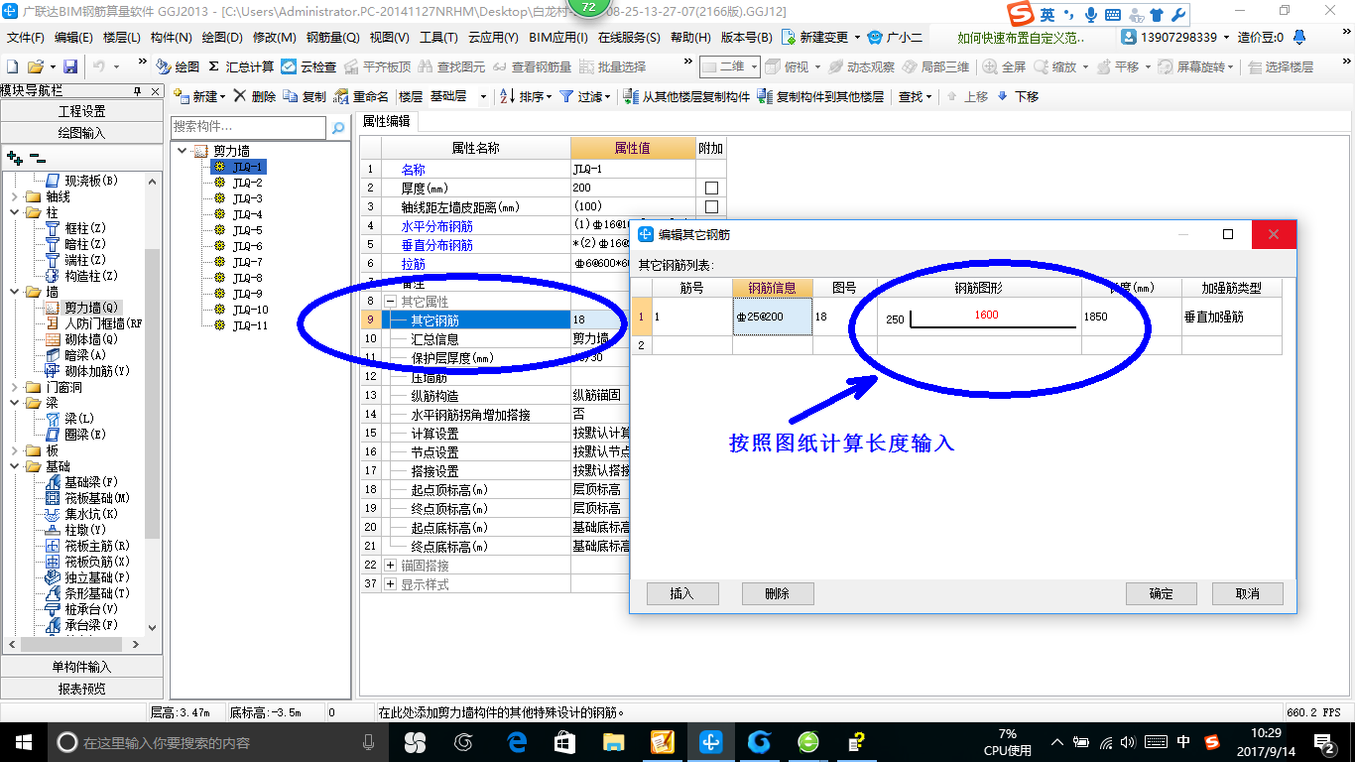Click 插入 in the 编辑其它钢筋 dialog
Viewport: 1355px width, 762px height.
[681, 593]
